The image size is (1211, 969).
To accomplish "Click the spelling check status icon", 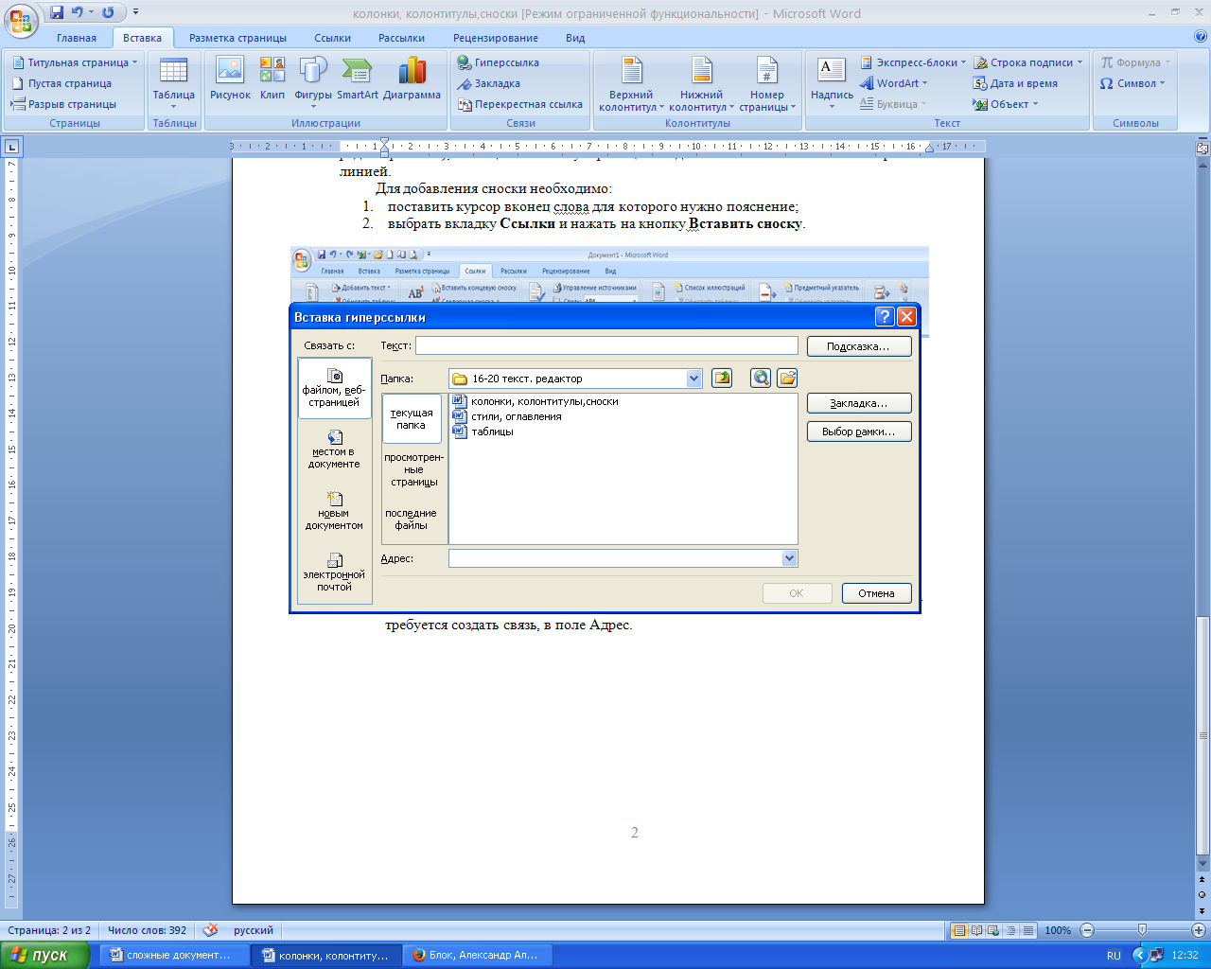I will point(211,930).
